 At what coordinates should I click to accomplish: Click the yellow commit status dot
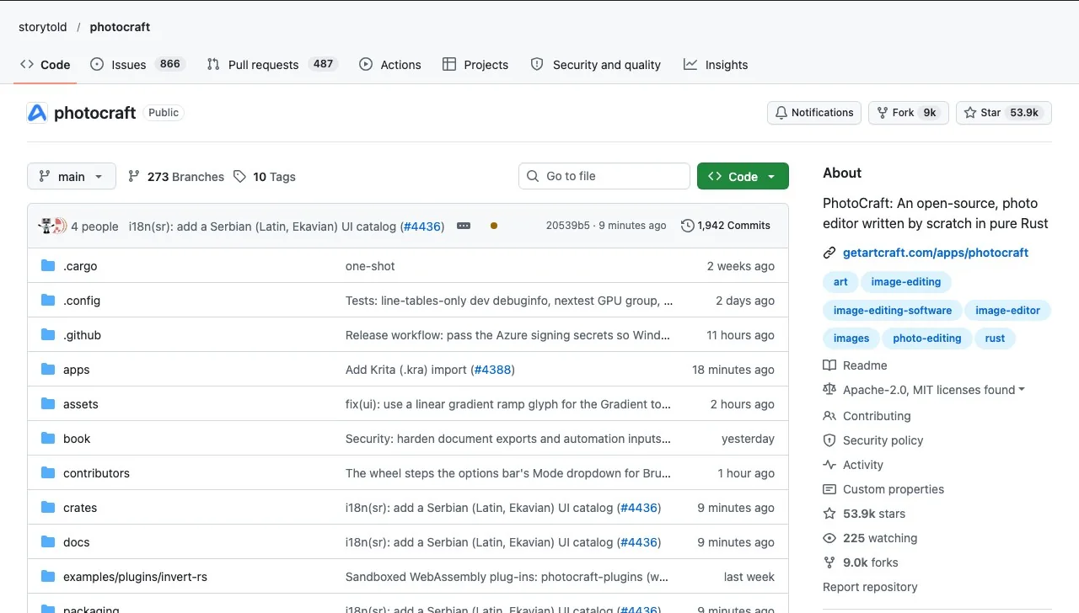point(493,226)
